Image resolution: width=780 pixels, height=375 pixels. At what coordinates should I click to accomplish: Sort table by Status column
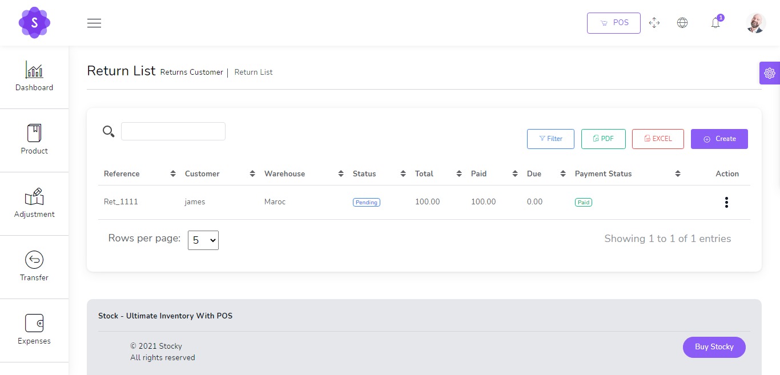click(379, 174)
